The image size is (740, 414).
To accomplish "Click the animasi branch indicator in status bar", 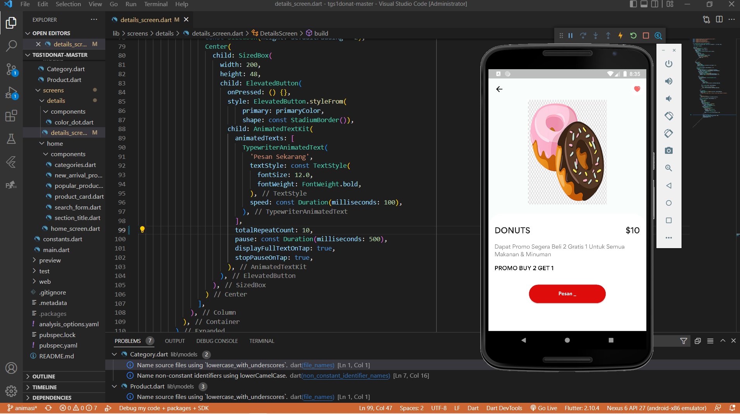I will click(x=22, y=408).
